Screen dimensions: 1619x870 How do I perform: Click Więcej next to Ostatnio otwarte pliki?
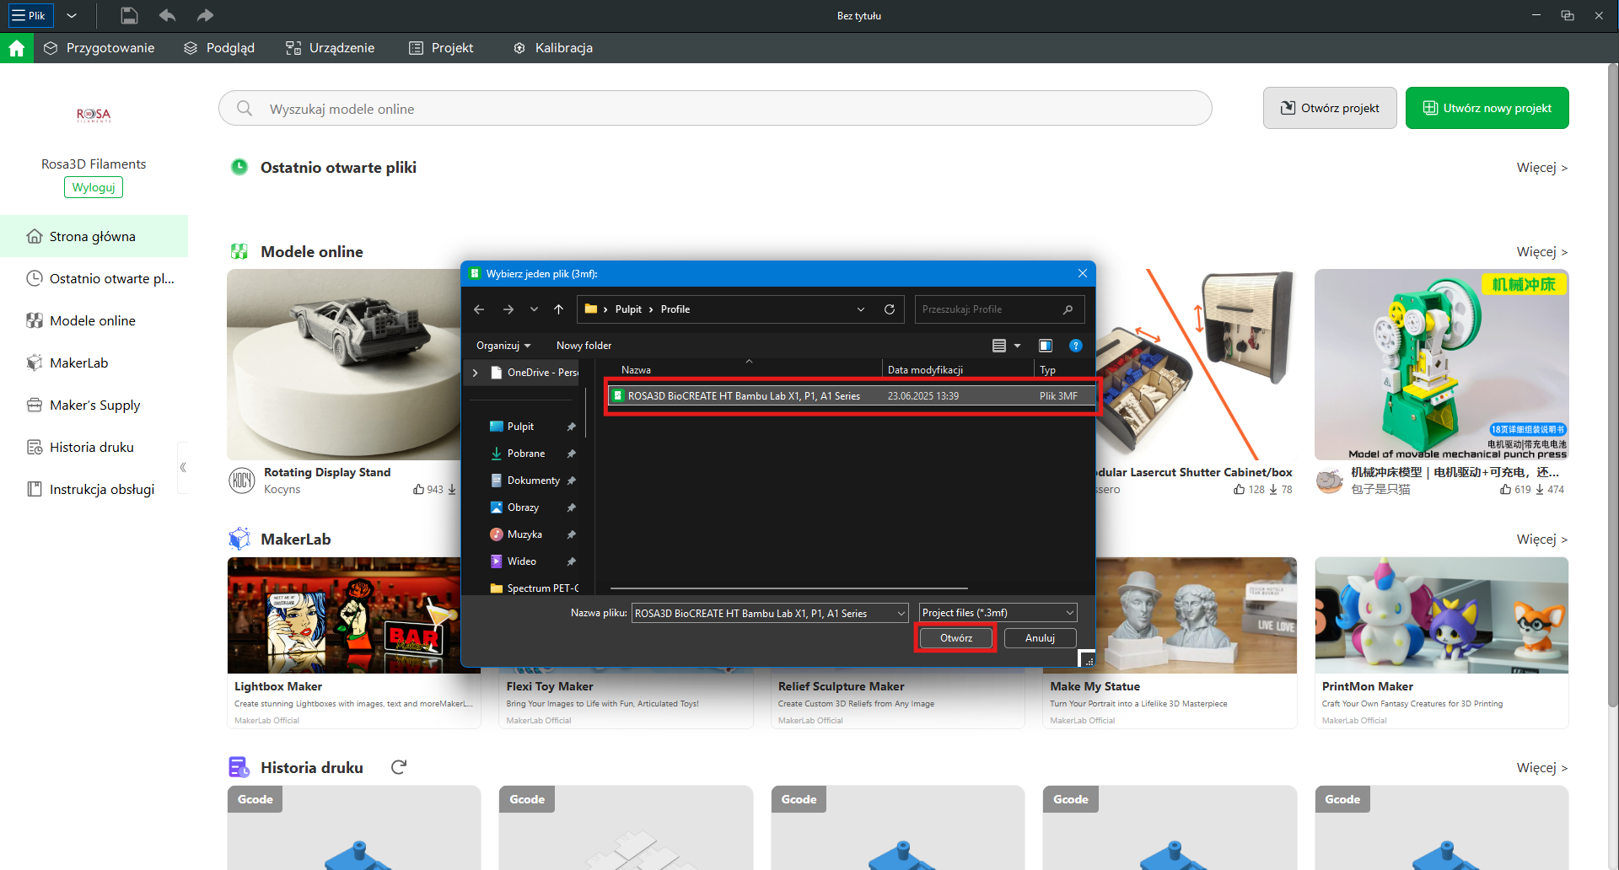click(x=1541, y=168)
